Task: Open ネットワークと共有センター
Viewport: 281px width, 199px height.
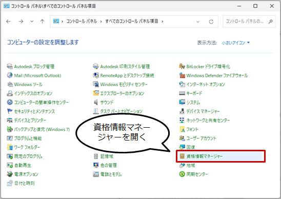Action: tap(205, 120)
